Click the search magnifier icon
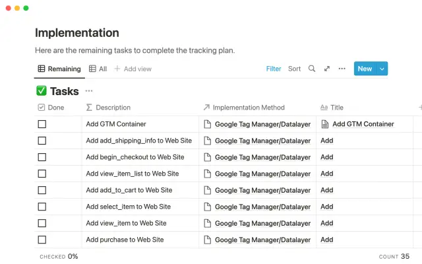 point(312,69)
